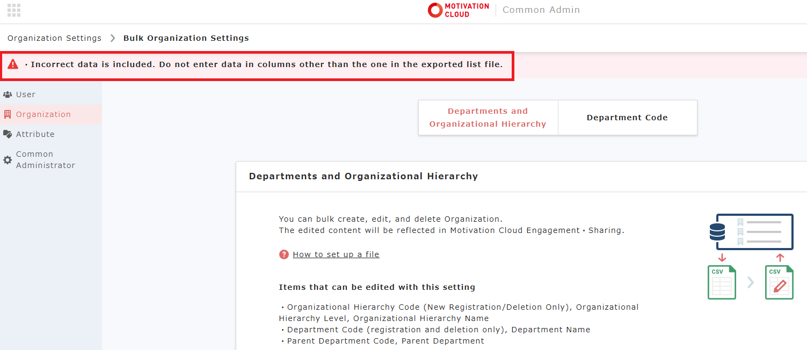Click the Motivation Cloud logo
The height and width of the screenshot is (350, 807).
click(x=458, y=10)
